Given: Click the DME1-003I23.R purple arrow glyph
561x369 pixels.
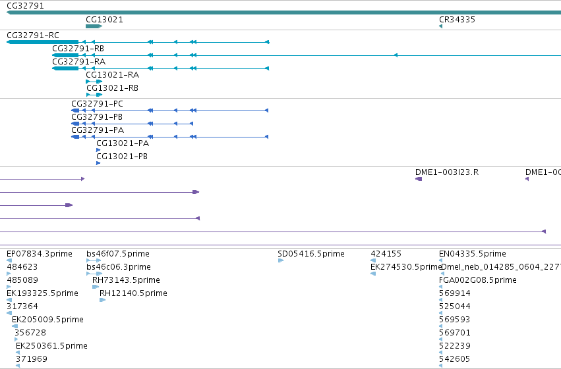Looking at the screenshot, I should point(419,179).
